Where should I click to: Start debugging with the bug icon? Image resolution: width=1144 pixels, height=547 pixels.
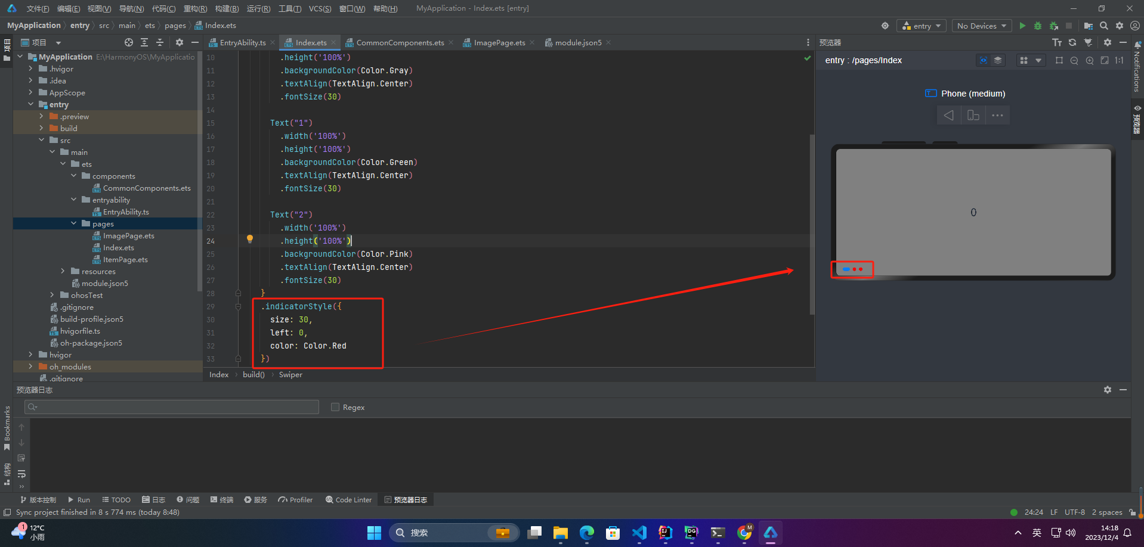click(x=1038, y=26)
